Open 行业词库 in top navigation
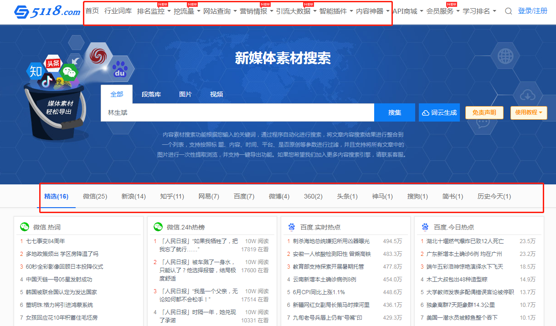Image resolution: width=556 pixels, height=326 pixels. [118, 11]
